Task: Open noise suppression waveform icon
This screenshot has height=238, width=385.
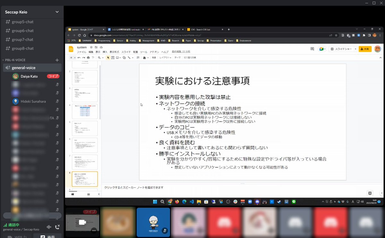Action: click(x=49, y=227)
